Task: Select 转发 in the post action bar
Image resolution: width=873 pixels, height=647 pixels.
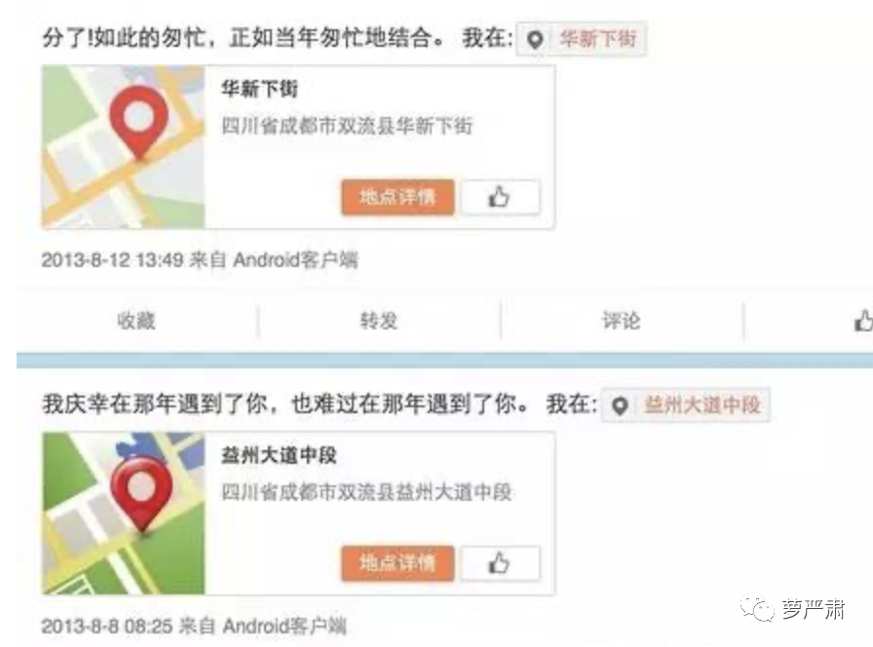Action: 379,321
